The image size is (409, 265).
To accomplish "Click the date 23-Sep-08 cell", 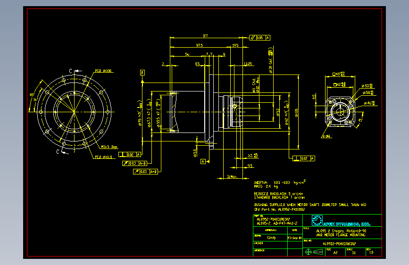I will pos(295,238).
